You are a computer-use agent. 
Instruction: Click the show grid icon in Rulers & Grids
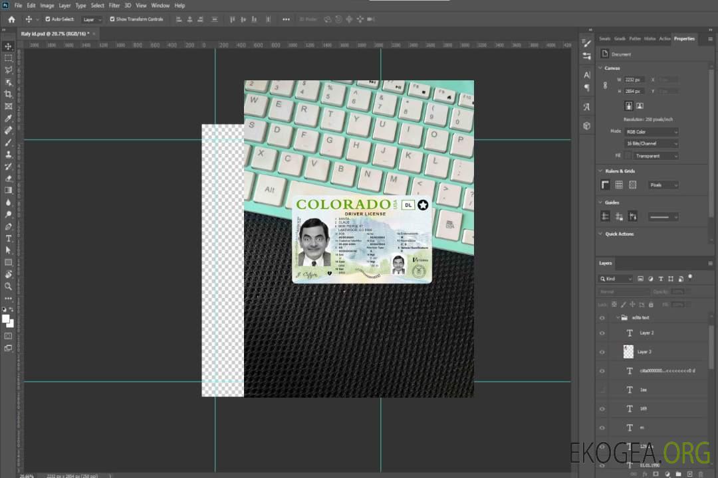coord(618,185)
